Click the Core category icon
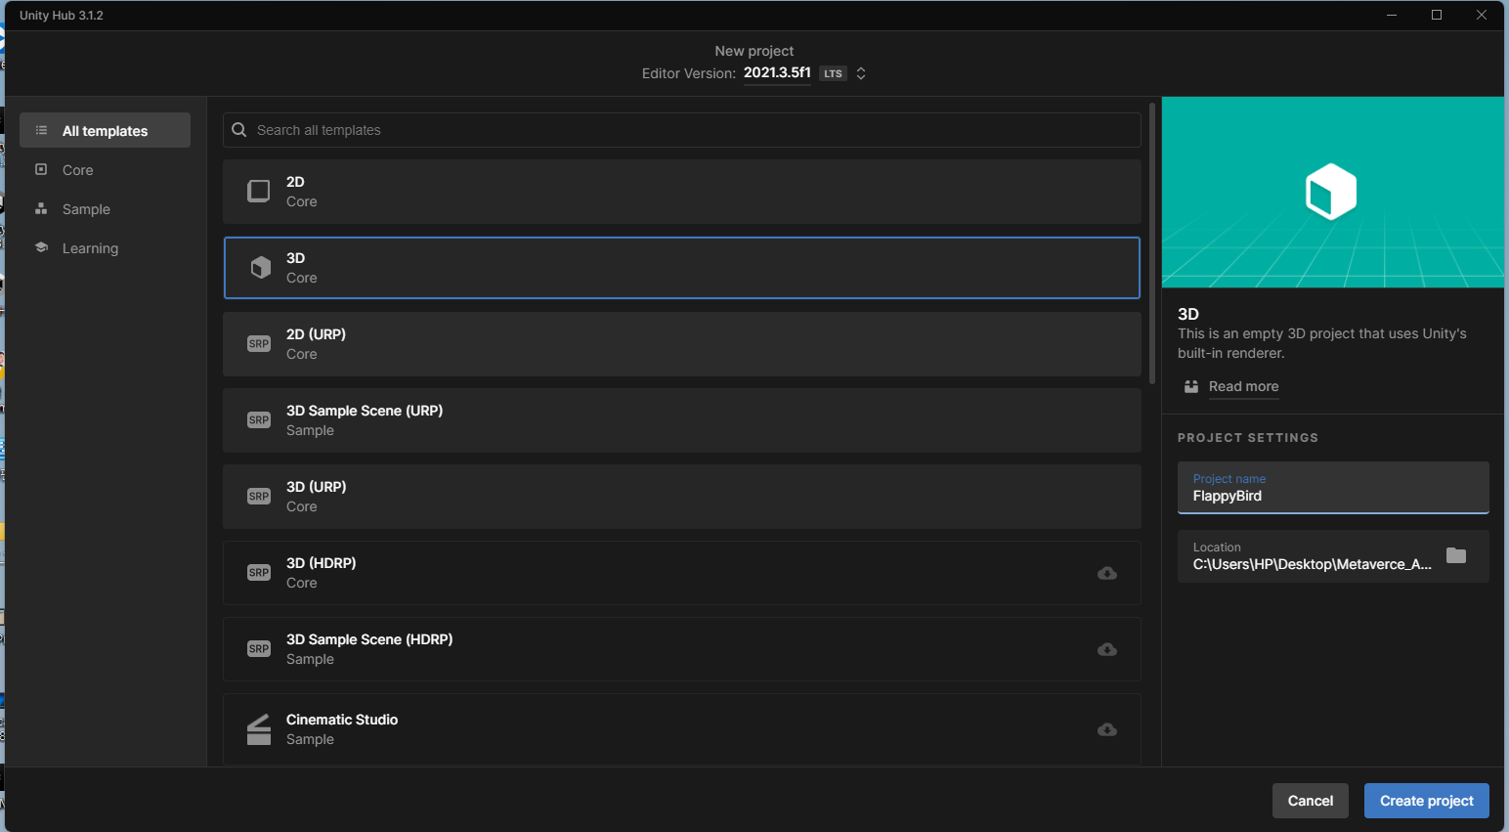1509x832 pixels. point(41,169)
